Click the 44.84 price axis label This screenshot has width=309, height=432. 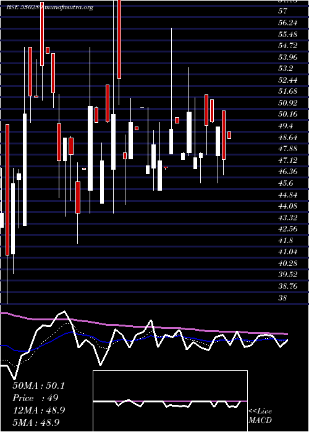tap(287, 195)
